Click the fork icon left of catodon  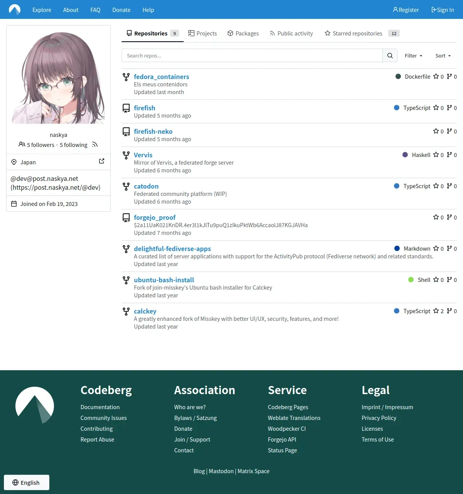click(x=126, y=187)
